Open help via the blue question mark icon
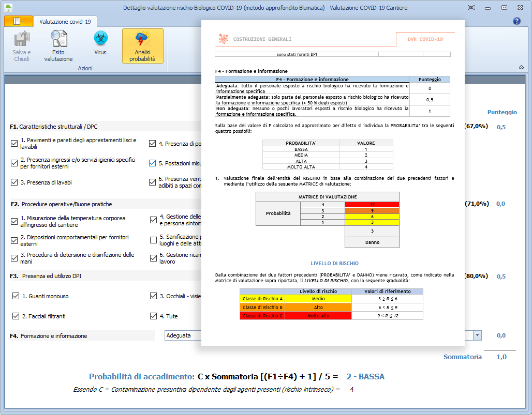The height and width of the screenshot is (415, 532). [x=516, y=21]
